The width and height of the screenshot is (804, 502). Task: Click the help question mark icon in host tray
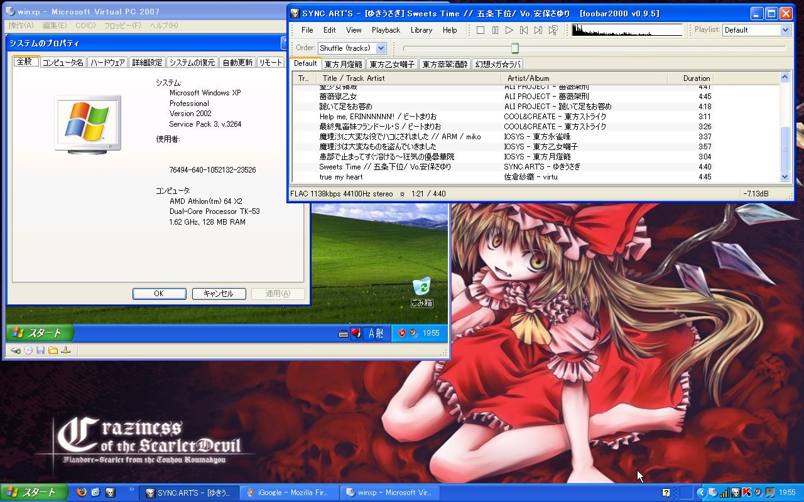click(x=666, y=493)
